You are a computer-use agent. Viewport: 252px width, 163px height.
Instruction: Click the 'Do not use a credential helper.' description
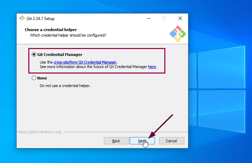[x=65, y=86]
